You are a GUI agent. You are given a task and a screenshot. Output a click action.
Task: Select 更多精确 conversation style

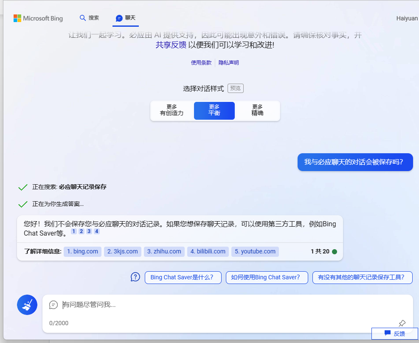(x=257, y=110)
